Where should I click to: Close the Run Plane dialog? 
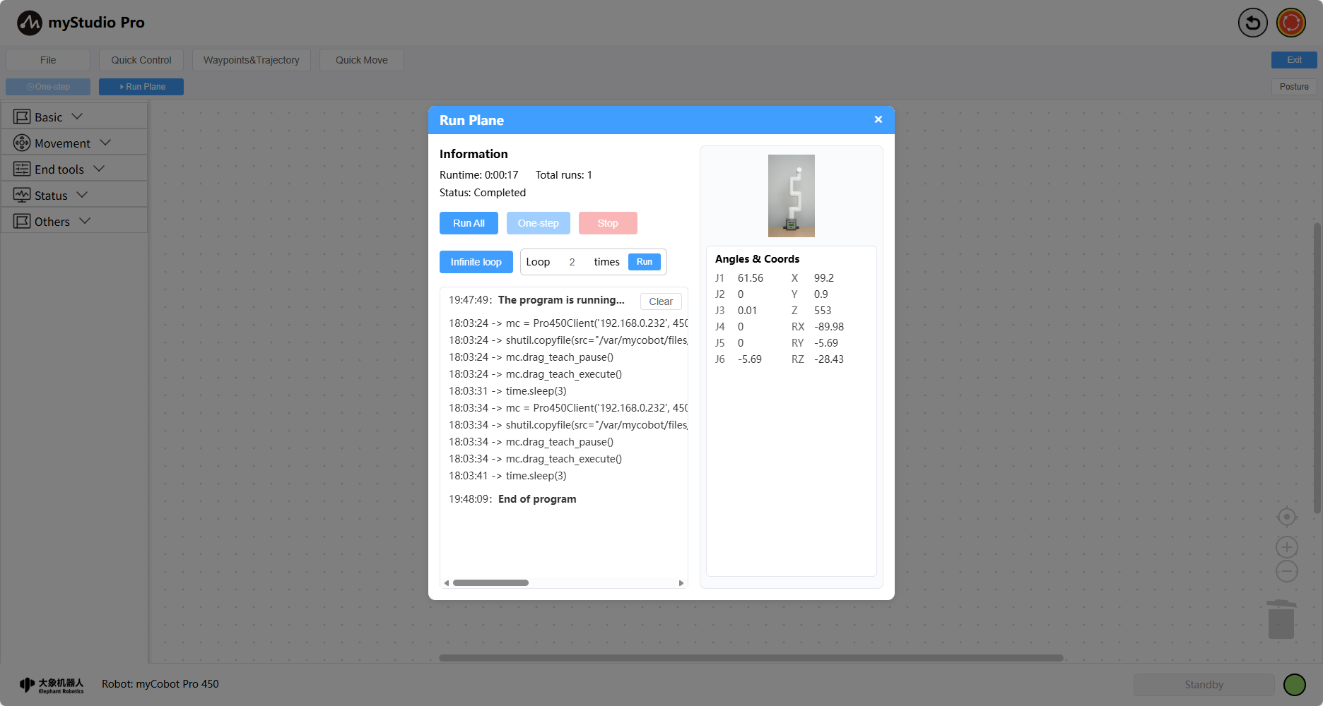pyautogui.click(x=878, y=119)
